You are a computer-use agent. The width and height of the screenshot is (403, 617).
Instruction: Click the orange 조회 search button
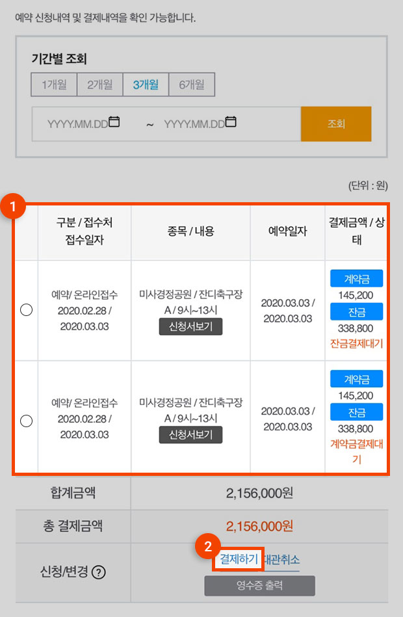336,124
